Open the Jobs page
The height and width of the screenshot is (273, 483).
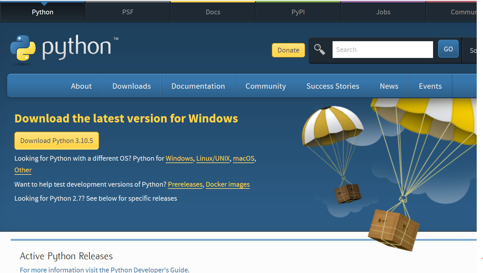[x=383, y=12]
